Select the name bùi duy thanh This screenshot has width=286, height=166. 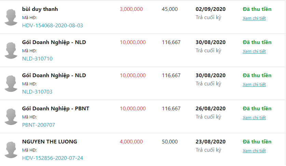(x=40, y=9)
